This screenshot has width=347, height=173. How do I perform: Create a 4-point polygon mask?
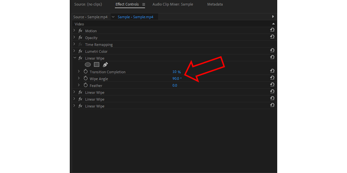tap(96, 65)
